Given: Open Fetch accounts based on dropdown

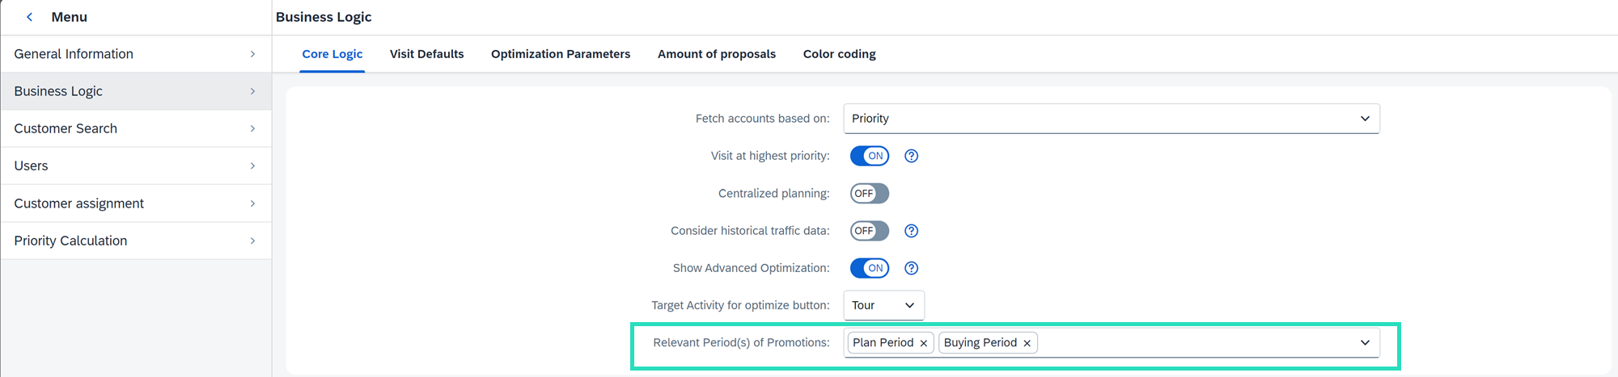Looking at the screenshot, I should coord(1112,119).
